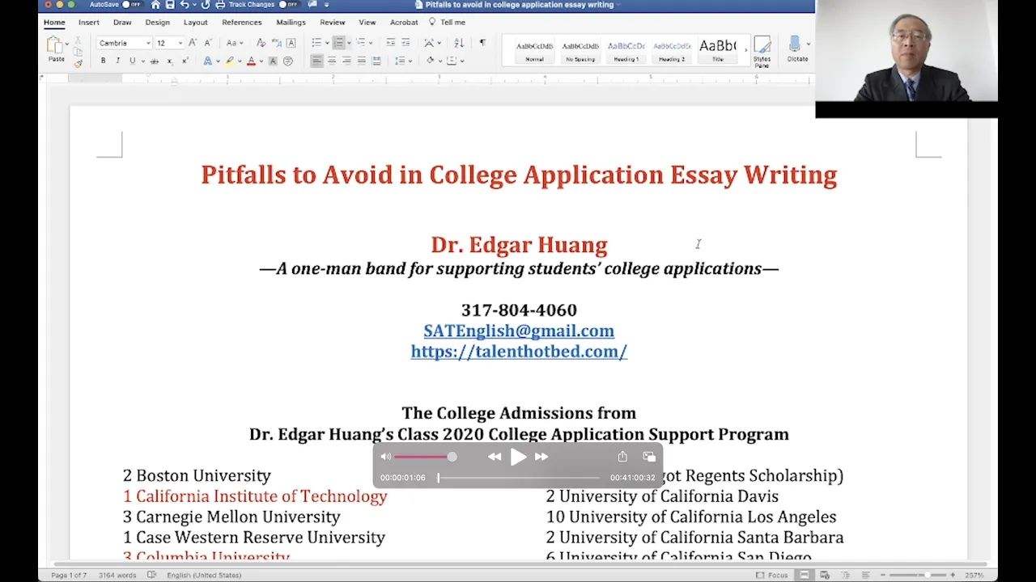The image size is (1036, 582).
Task: Decrease font size with smaller A
Action: (x=207, y=43)
